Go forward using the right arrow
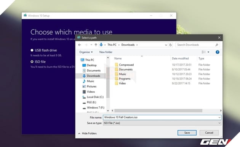Image resolution: width=240 pixels, height=147 pixels. point(86,45)
